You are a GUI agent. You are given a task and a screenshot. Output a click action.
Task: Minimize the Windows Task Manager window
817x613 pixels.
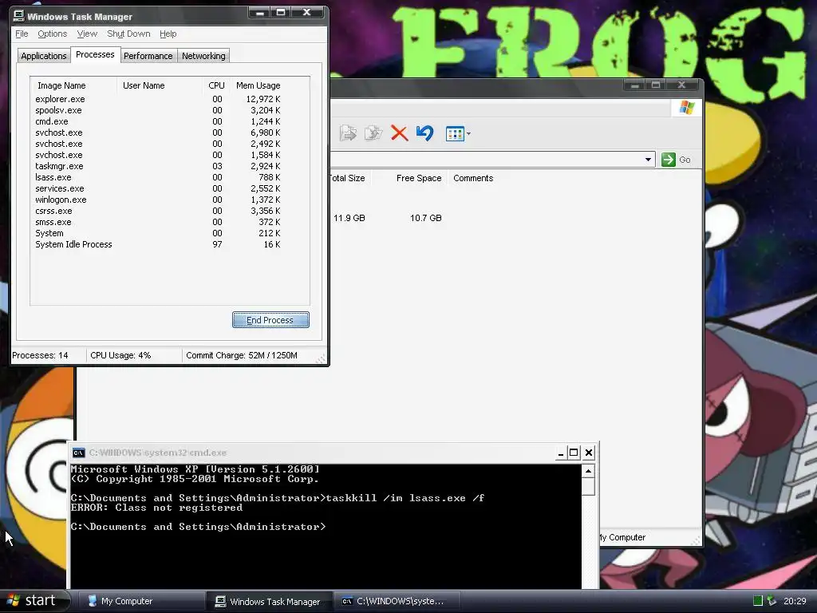click(x=259, y=13)
